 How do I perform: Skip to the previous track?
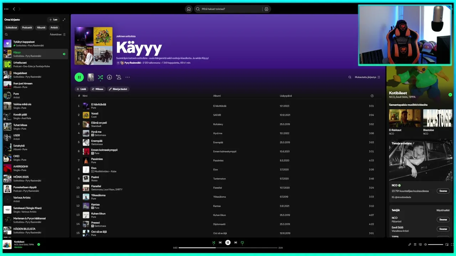click(220, 242)
